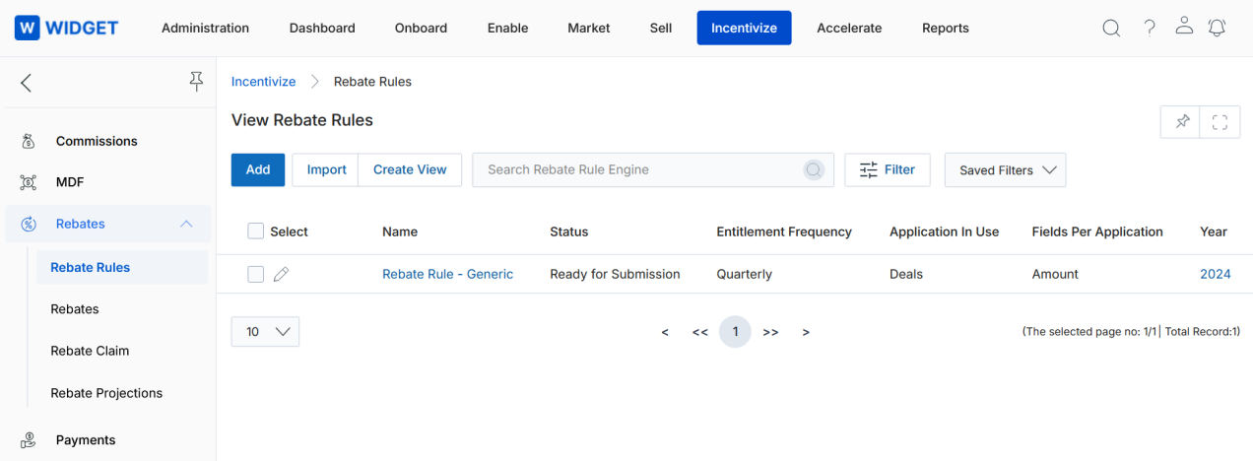Pin the sidebar with the pin icon

click(x=196, y=82)
